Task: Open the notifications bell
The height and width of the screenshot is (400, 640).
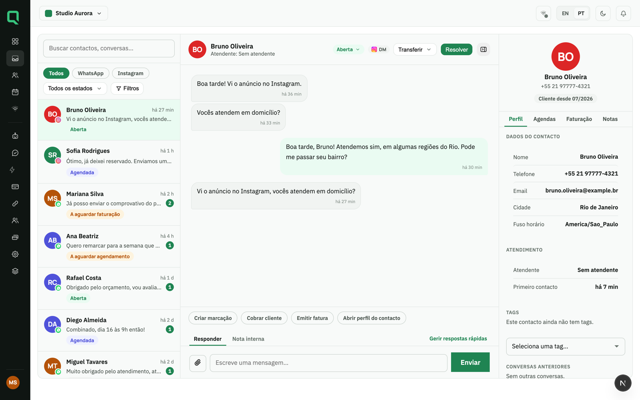Action: pyautogui.click(x=623, y=14)
